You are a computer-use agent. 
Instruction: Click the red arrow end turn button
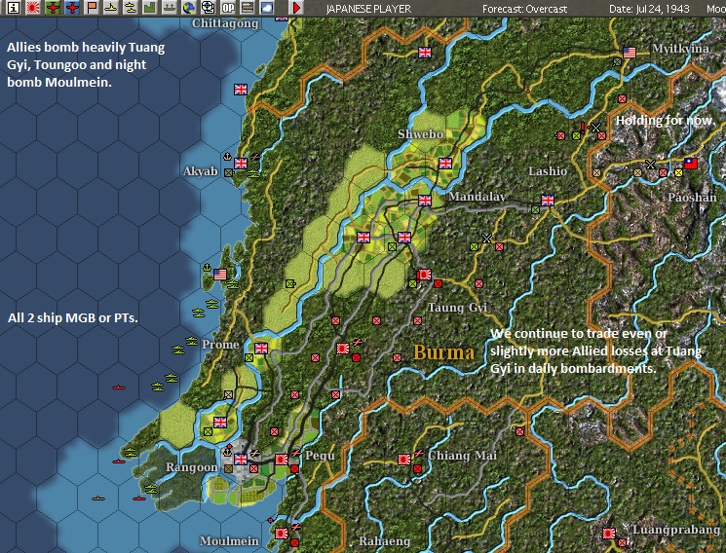[x=297, y=8]
